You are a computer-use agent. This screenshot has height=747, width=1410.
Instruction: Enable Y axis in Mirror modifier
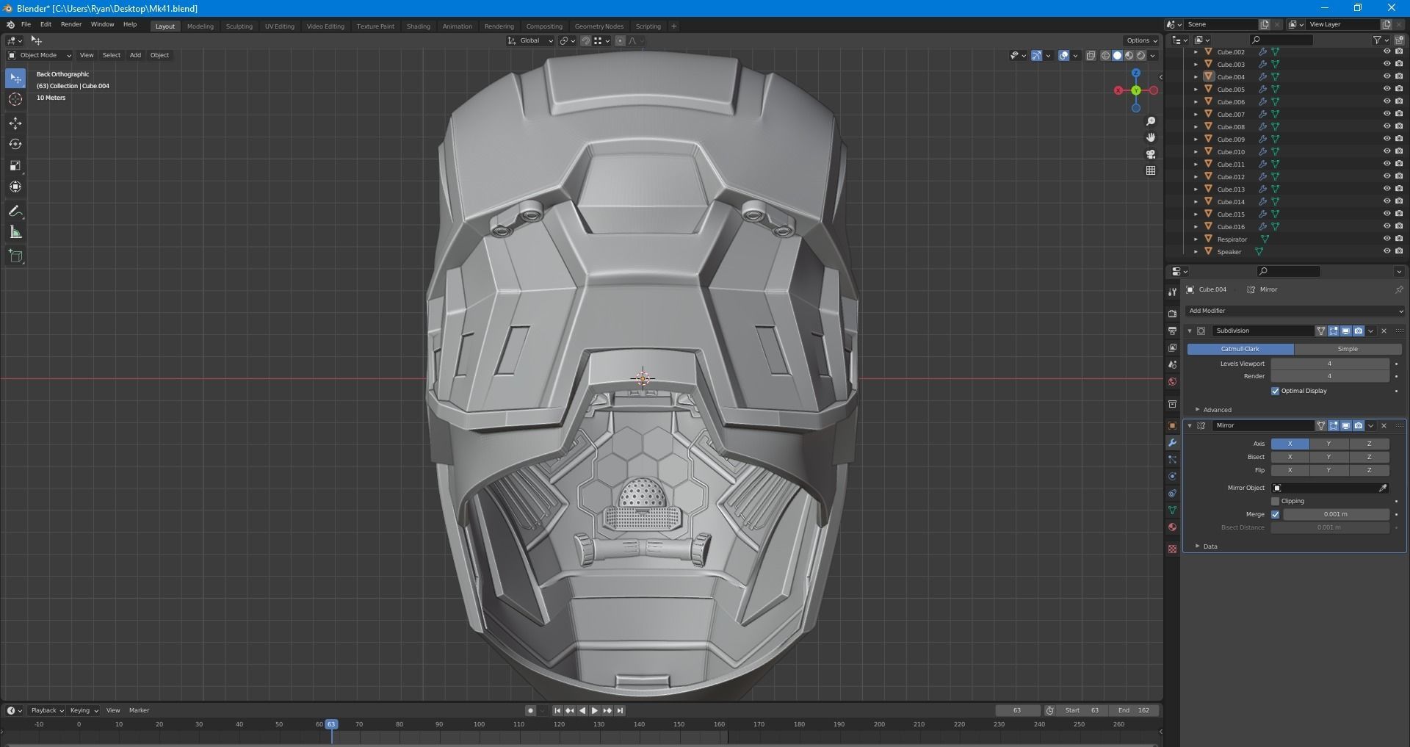[1328, 444]
